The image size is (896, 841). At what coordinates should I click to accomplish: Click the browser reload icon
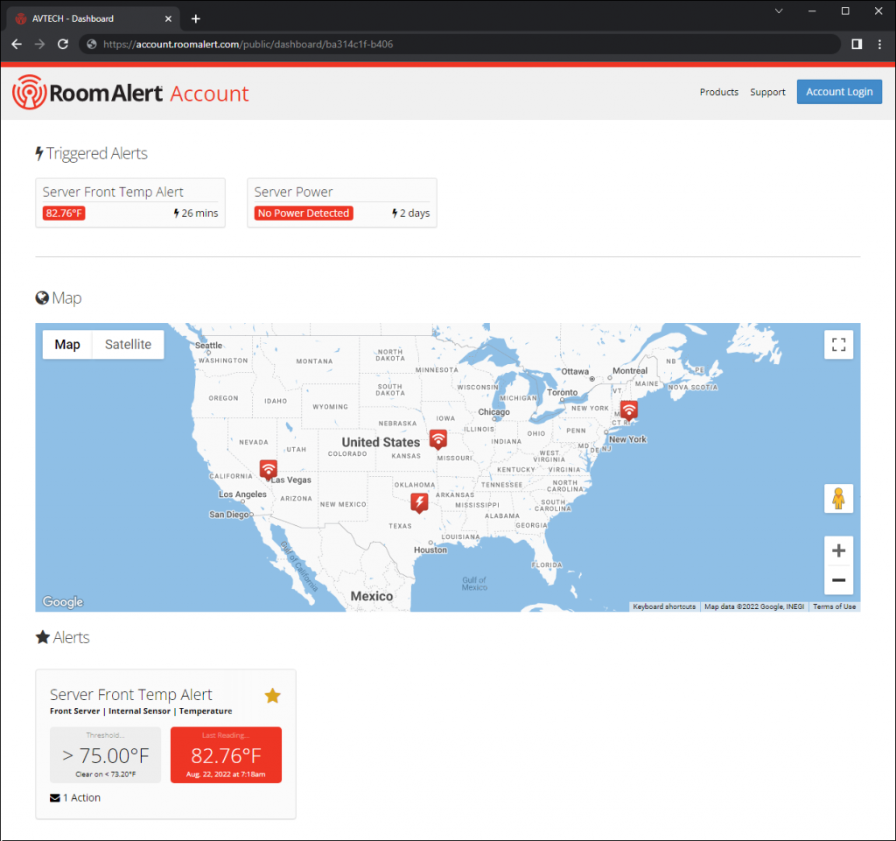click(62, 44)
